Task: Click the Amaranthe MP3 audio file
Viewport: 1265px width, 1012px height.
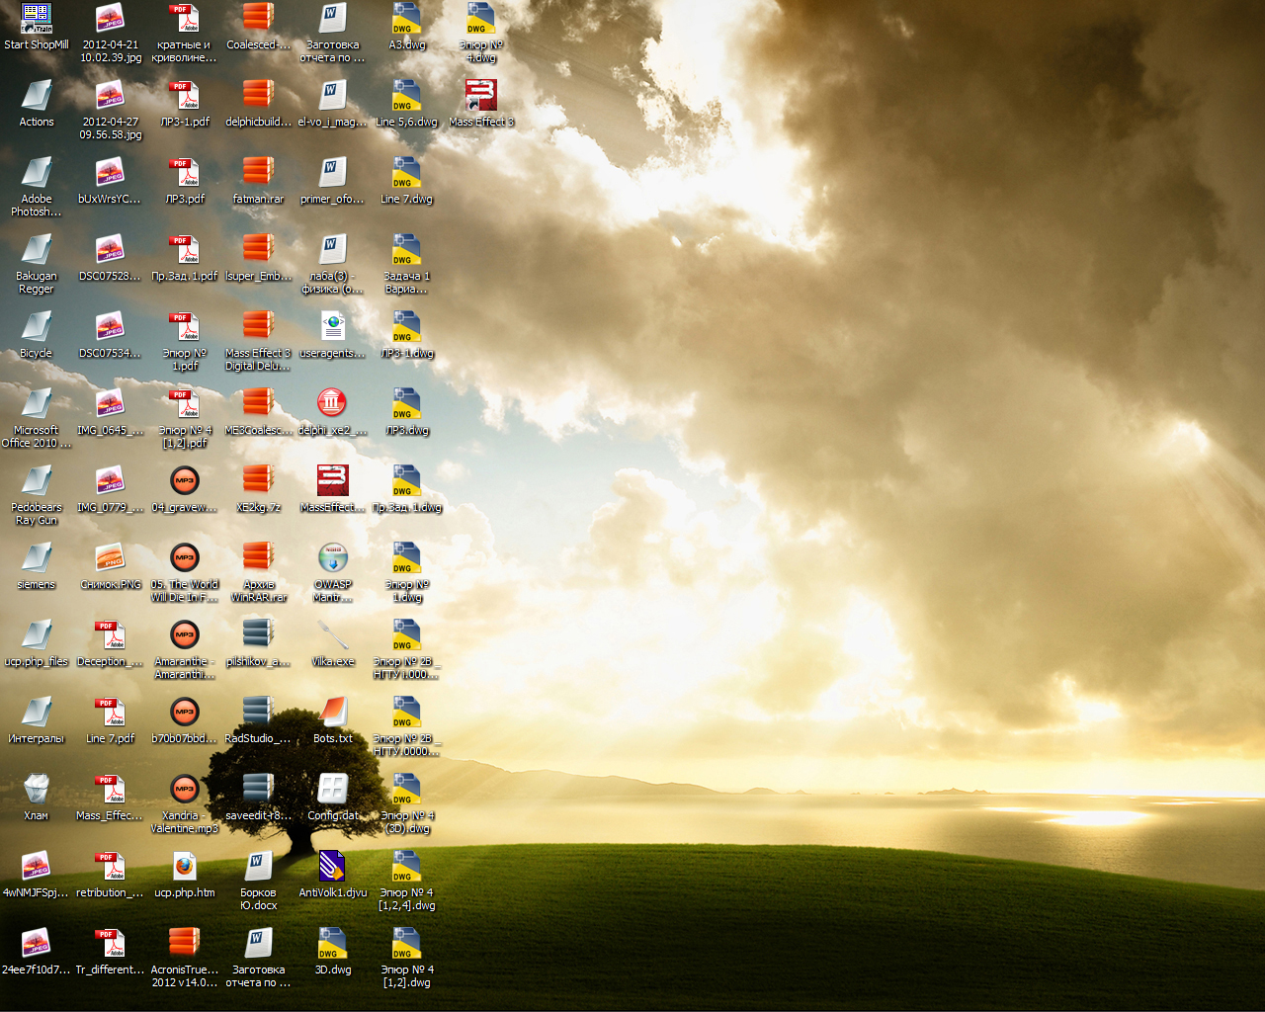Action: click(x=185, y=649)
